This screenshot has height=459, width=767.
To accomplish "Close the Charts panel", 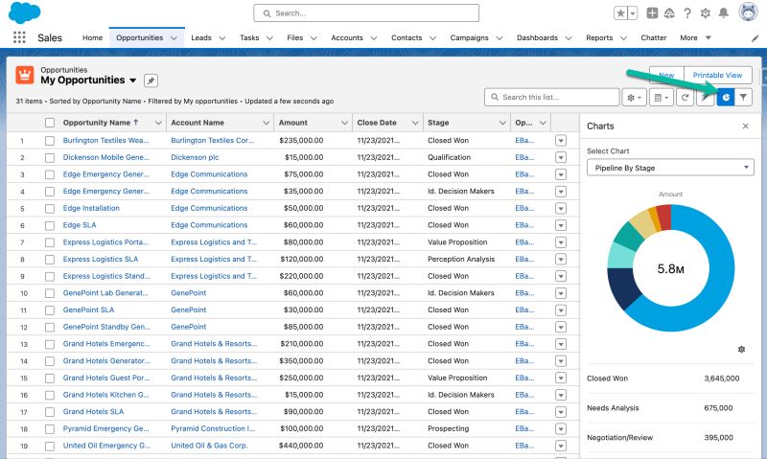I will [x=746, y=126].
